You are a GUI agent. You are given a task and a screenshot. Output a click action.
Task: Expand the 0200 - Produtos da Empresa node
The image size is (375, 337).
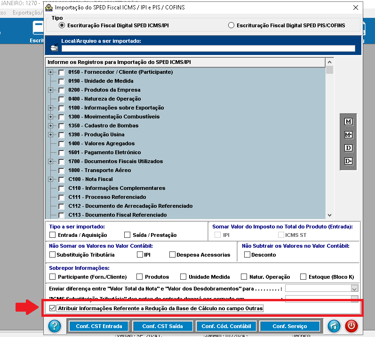click(50, 90)
